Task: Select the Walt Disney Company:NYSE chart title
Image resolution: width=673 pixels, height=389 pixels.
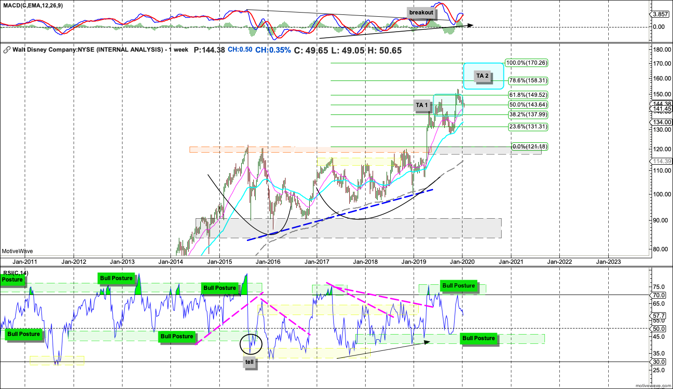Action: [x=99, y=50]
